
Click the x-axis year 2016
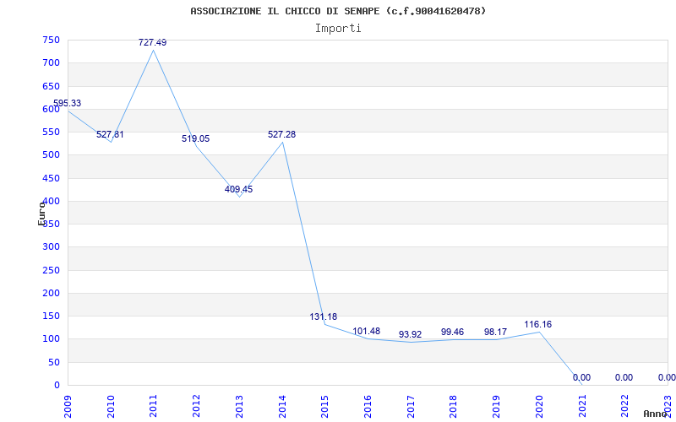point(368,406)
